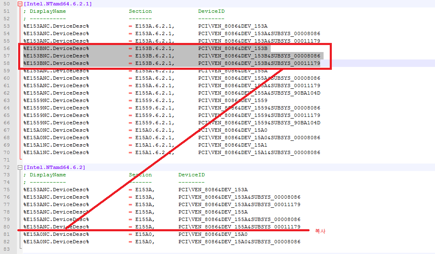Click %E155ANC.DeviceDesc% on line 60
This screenshot has height=254, width=435.
click(56, 78)
